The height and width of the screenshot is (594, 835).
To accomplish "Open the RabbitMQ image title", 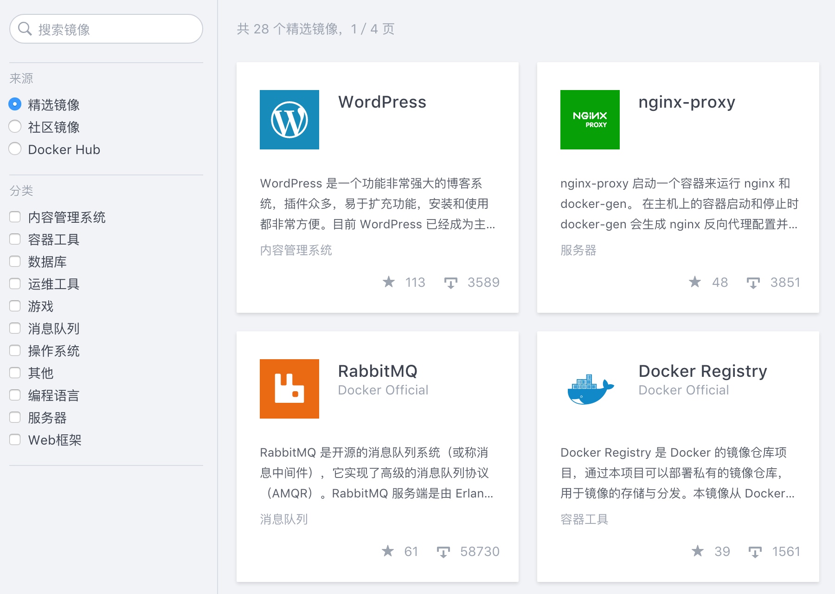I will [x=378, y=371].
